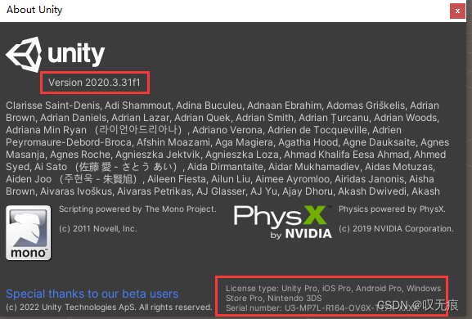Click the Unity cube logo
This screenshot has width=472, height=319.
24,55
